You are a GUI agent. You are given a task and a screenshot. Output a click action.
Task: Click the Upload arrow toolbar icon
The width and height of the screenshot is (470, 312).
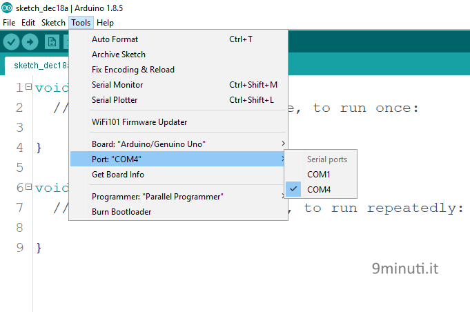(30, 41)
